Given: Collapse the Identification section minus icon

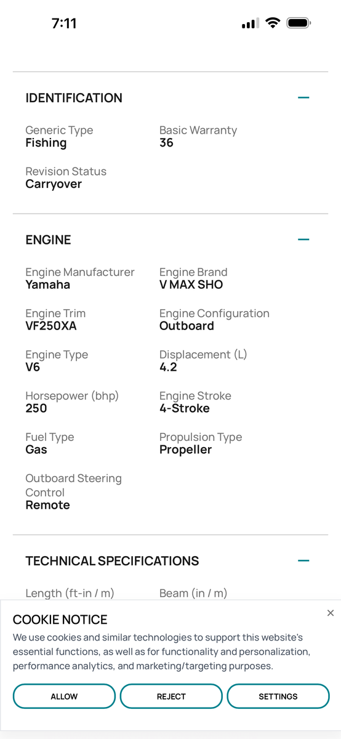Looking at the screenshot, I should pyautogui.click(x=303, y=97).
